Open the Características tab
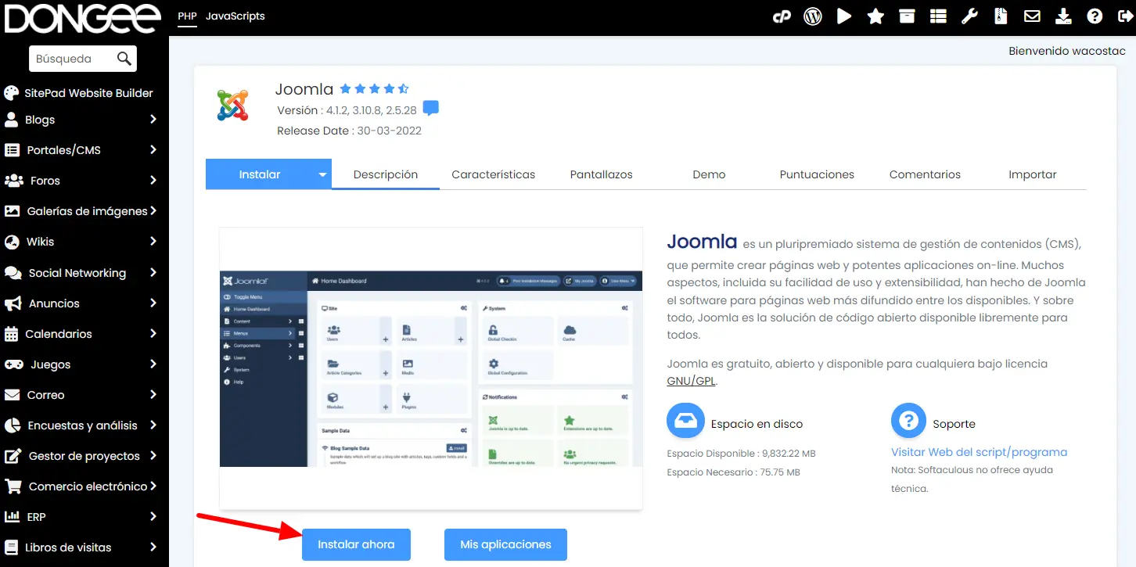 tap(494, 174)
